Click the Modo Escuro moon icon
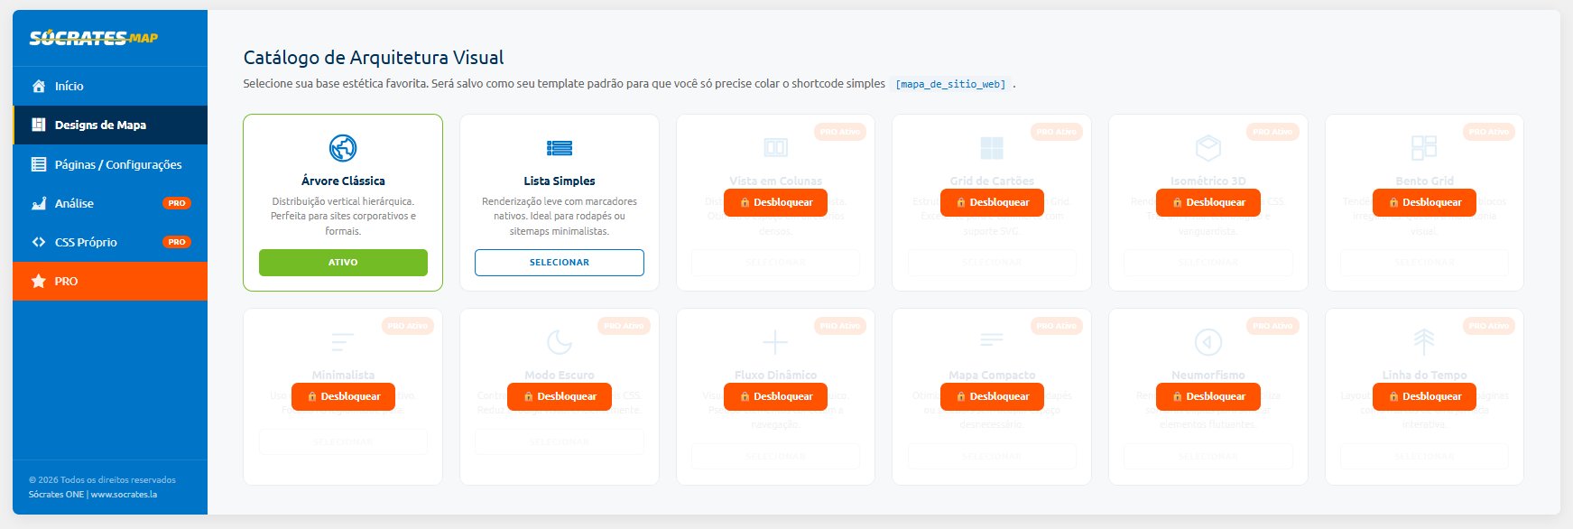Viewport: 1573px width, 529px height. pyautogui.click(x=559, y=341)
